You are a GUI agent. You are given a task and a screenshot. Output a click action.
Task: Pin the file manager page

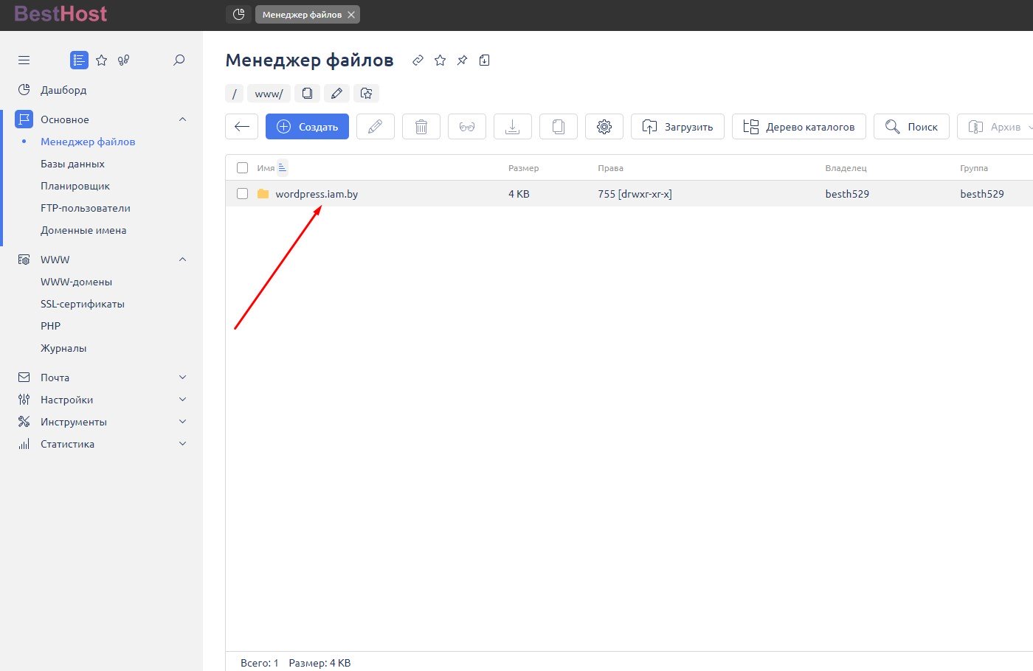[462, 60]
